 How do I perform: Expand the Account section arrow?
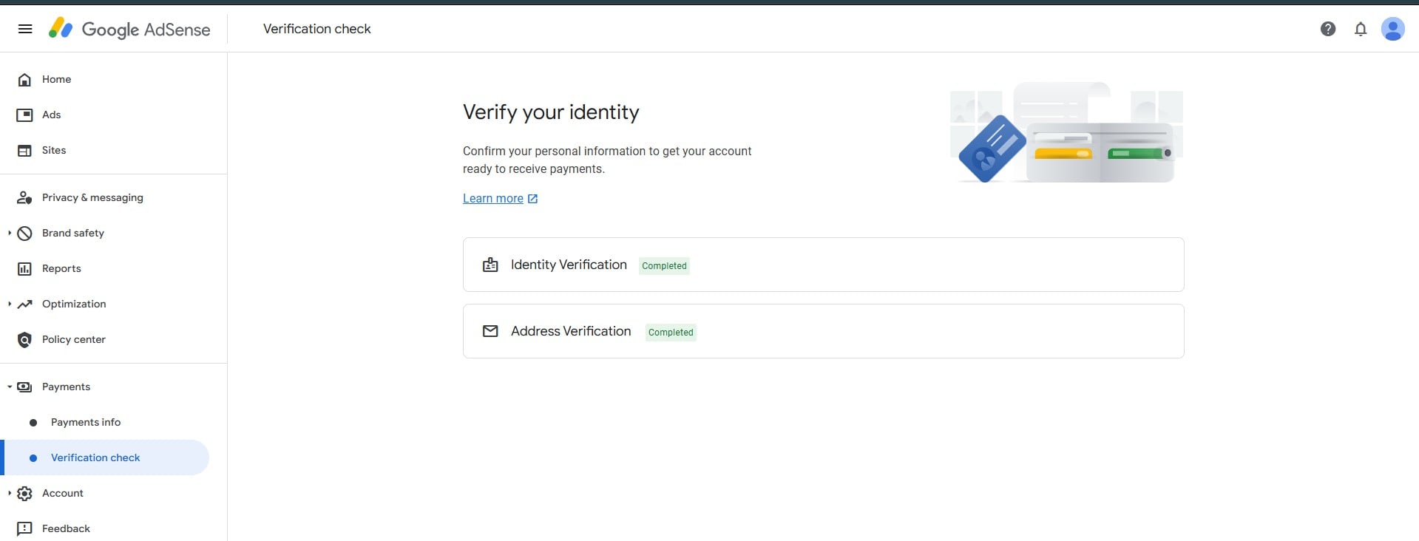(10, 494)
